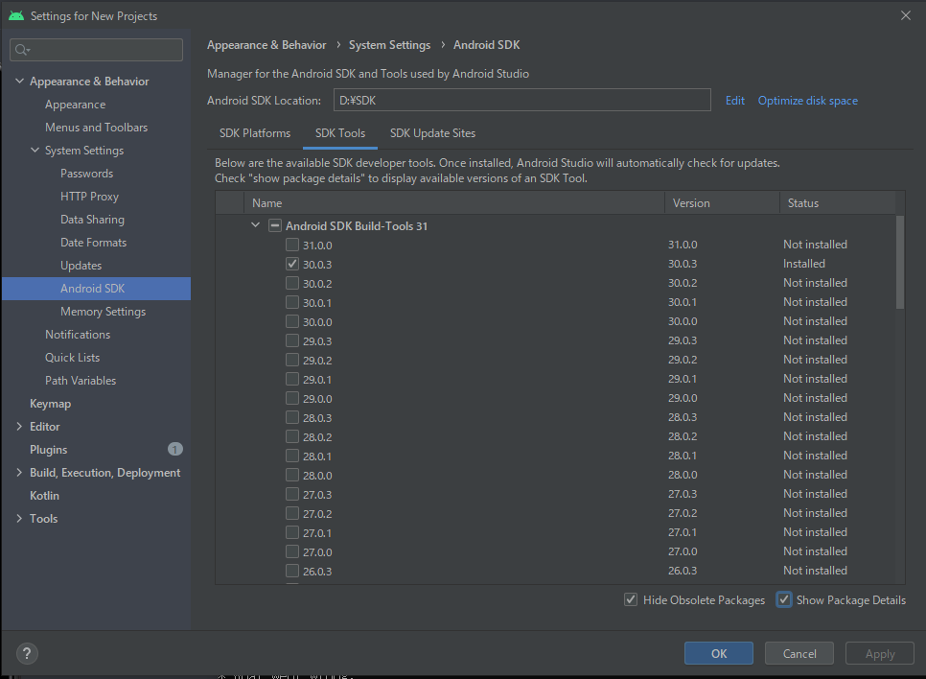This screenshot has height=679, width=926.
Task: Tick the 26.0.3 build-tools checkbox
Action: [292, 571]
